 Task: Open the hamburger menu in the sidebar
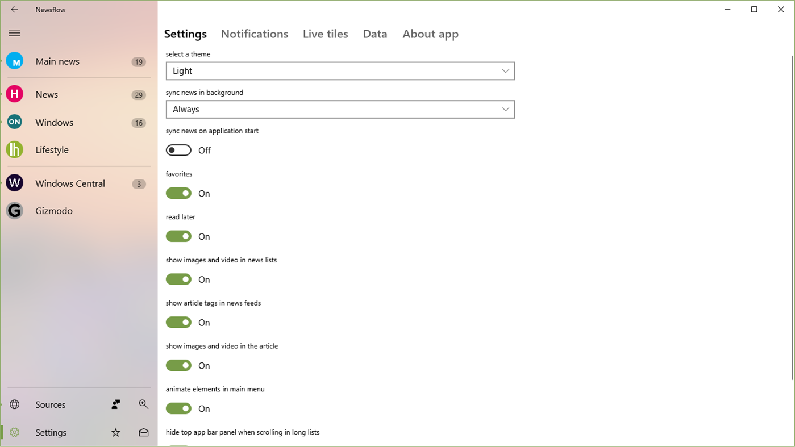14,32
